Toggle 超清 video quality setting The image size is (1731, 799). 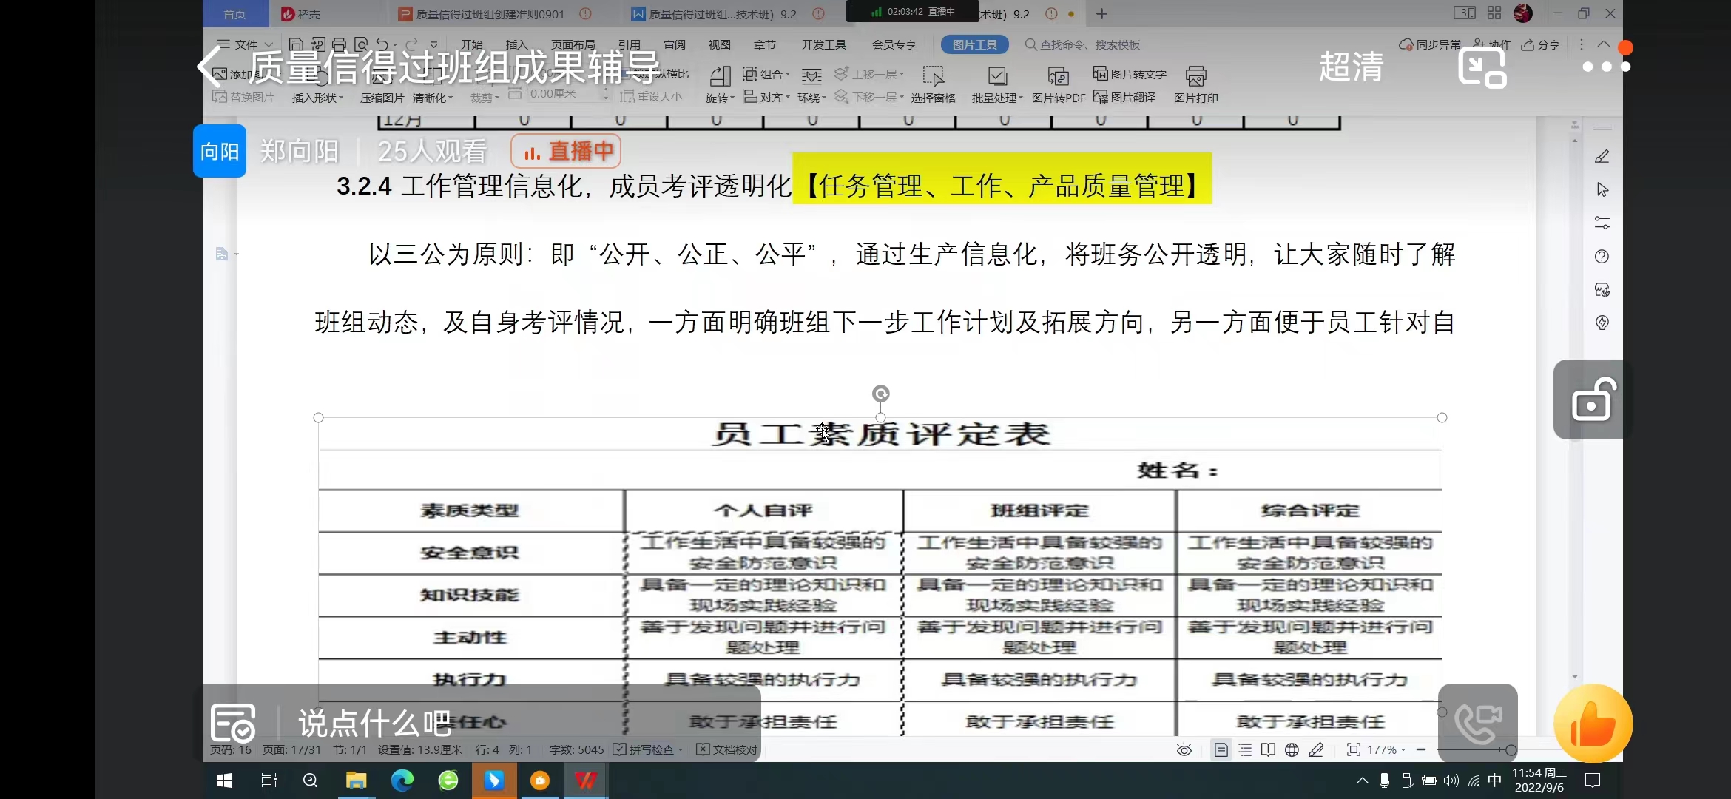pos(1351,67)
